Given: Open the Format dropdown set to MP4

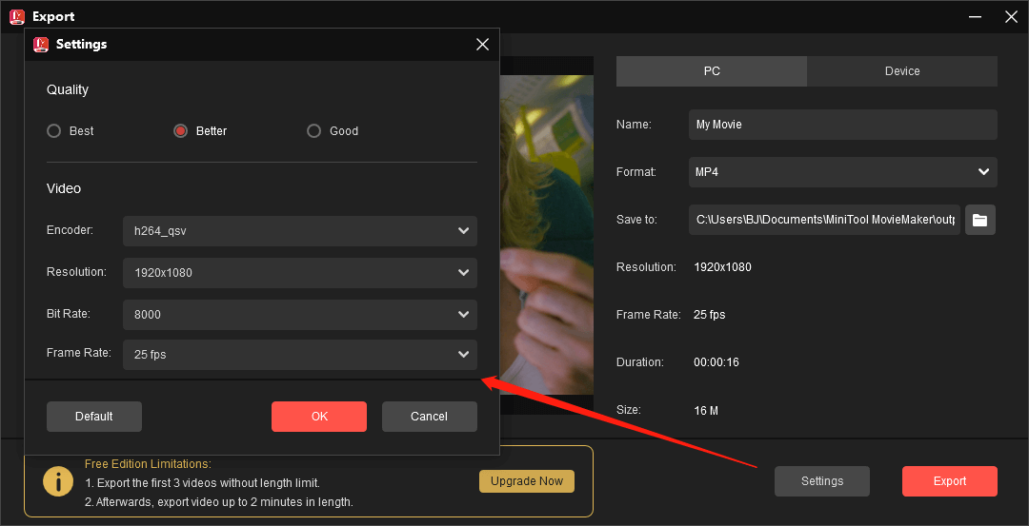Looking at the screenshot, I should tap(842, 172).
